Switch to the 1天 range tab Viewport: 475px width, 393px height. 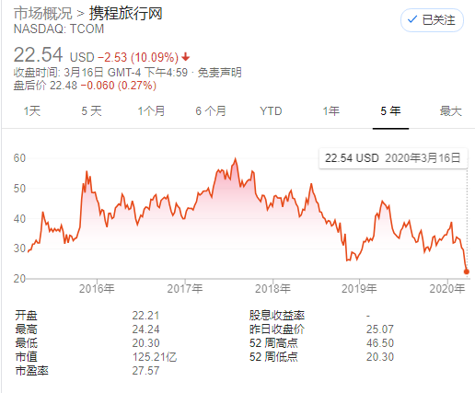(x=32, y=111)
